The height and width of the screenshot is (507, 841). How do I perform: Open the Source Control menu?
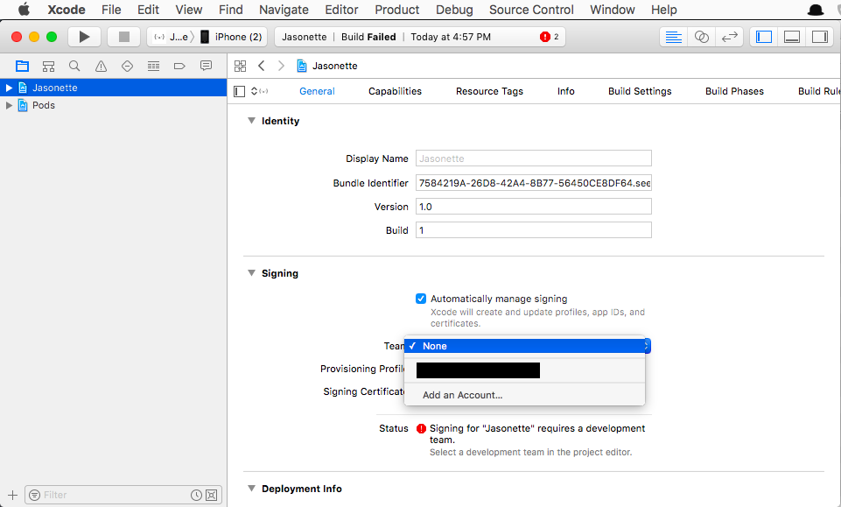coord(531,10)
